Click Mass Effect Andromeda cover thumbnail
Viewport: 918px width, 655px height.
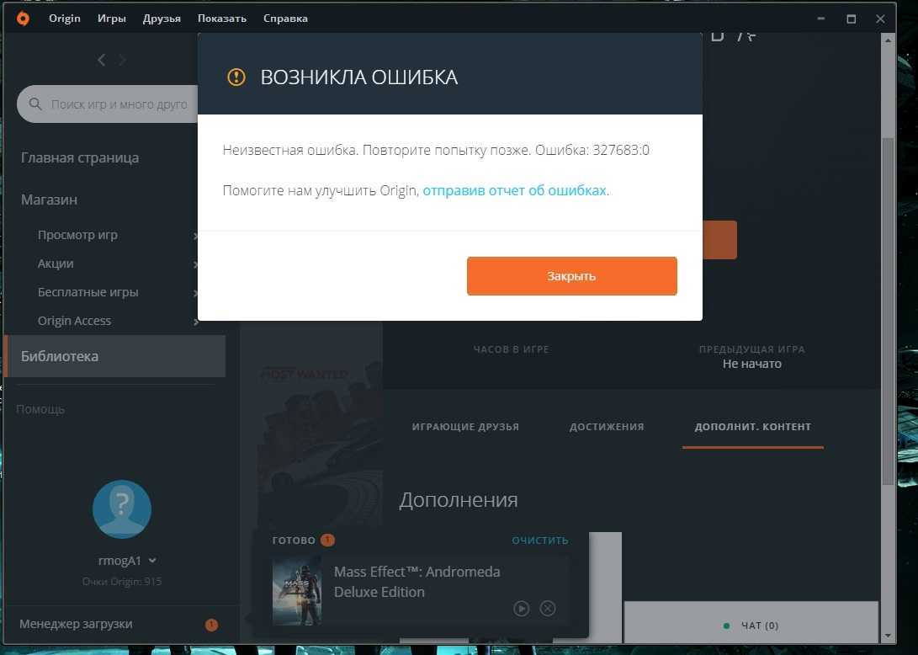click(x=297, y=590)
